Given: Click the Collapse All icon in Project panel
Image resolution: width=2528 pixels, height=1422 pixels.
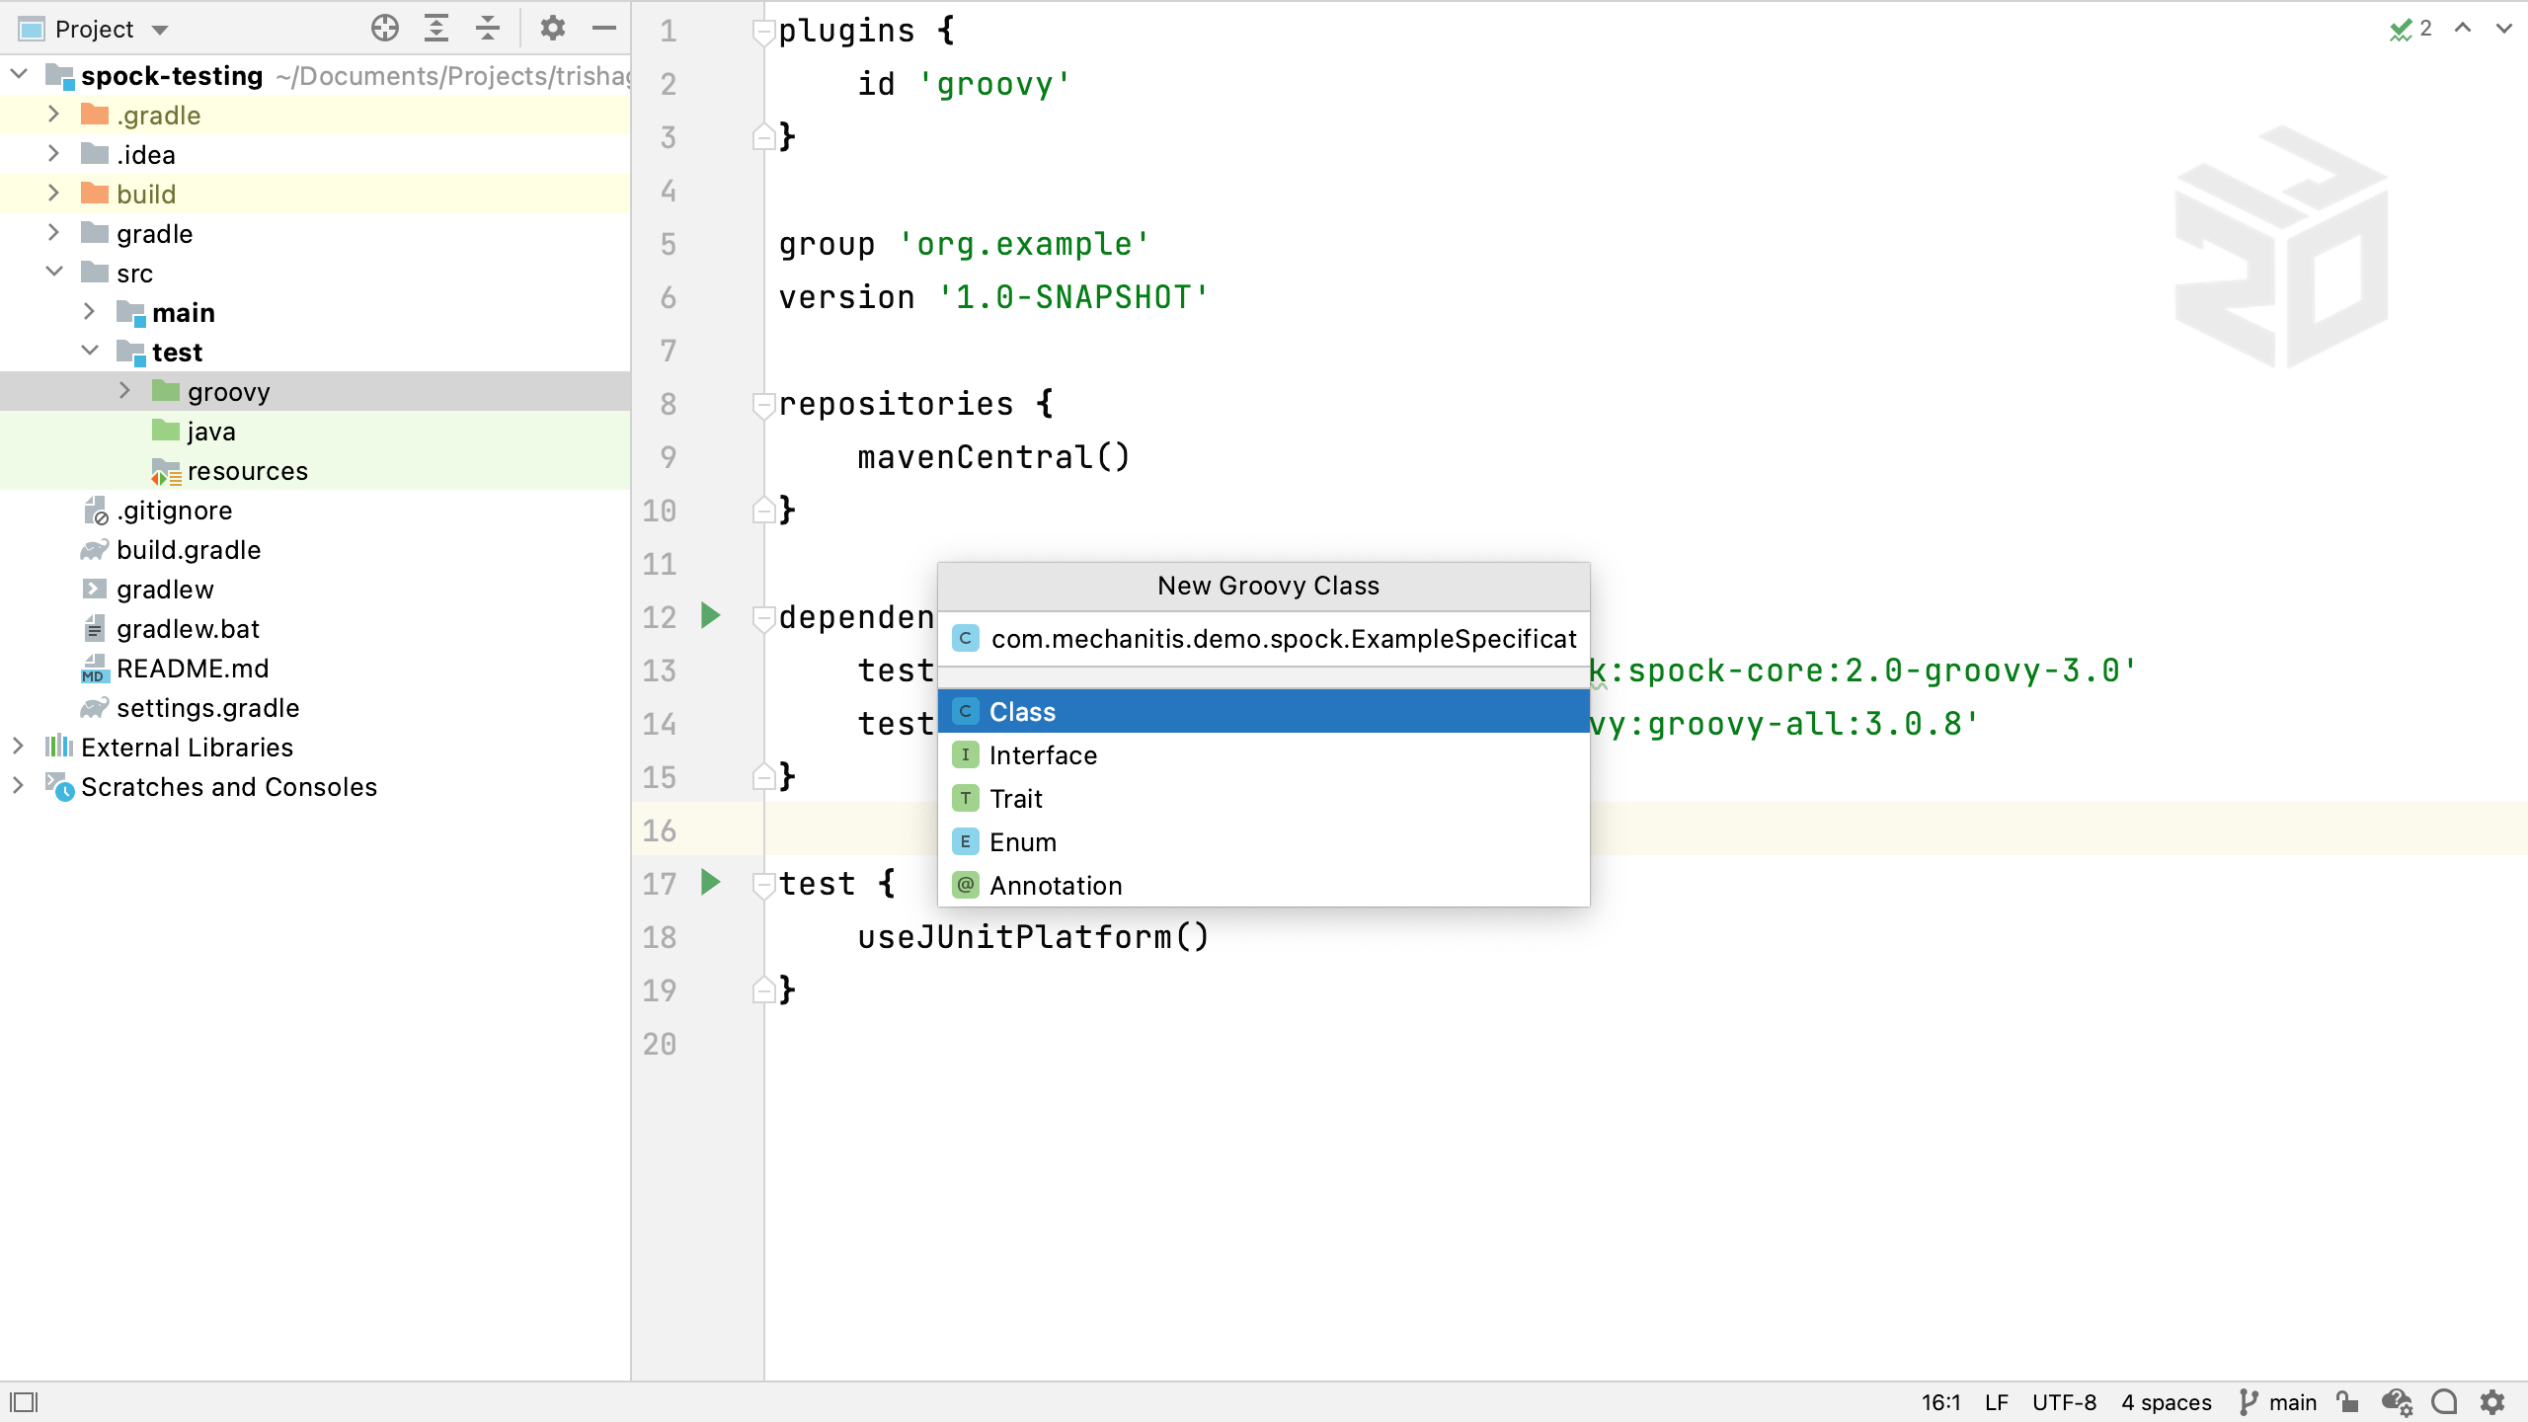Looking at the screenshot, I should (488, 29).
